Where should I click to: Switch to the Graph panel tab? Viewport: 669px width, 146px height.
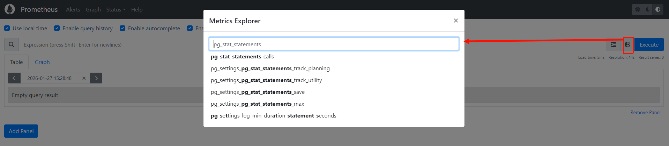(x=42, y=62)
